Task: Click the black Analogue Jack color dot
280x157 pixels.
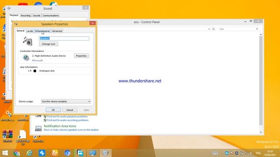Action: (x=35, y=71)
